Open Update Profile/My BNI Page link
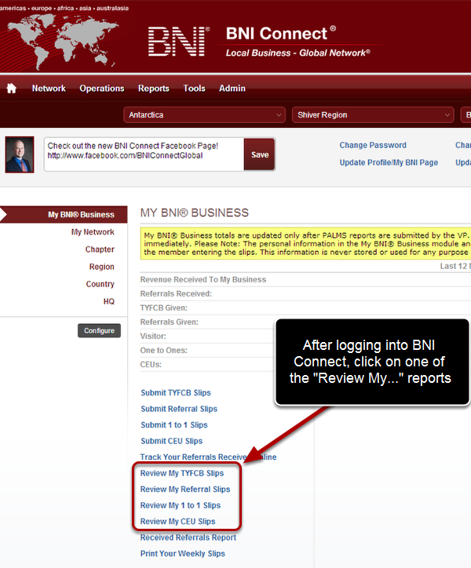Image resolution: width=471 pixels, height=568 pixels. (389, 162)
